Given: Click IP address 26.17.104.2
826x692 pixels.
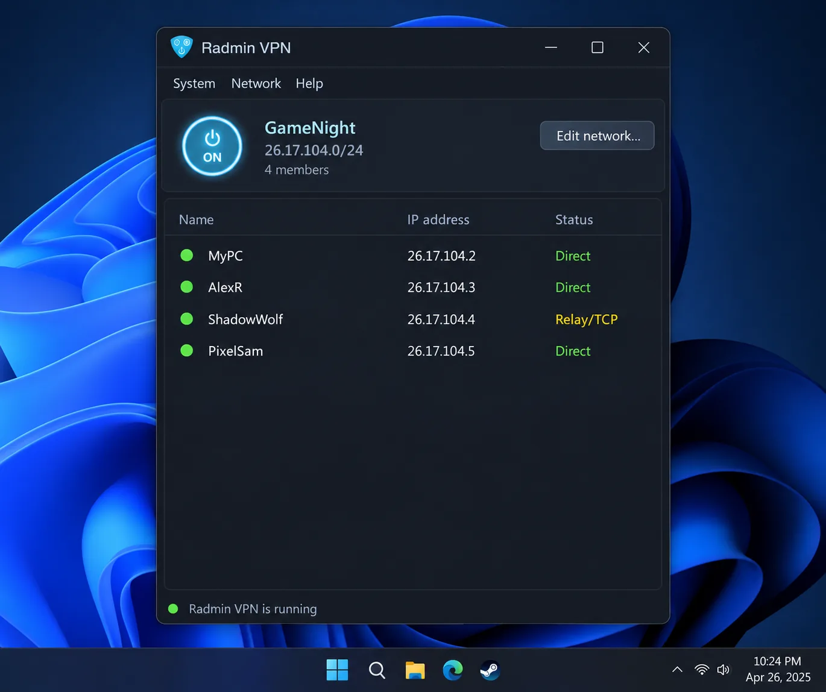Looking at the screenshot, I should (441, 256).
